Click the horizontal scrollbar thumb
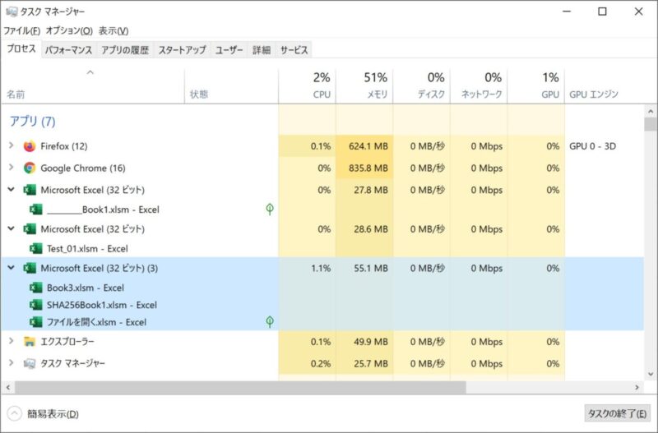Screen dimensions: 658x433 240,387
